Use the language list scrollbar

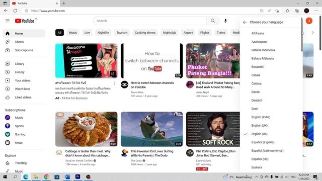pos(302,35)
